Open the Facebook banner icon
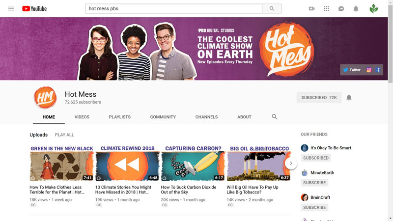This screenshot has width=393, height=221. [x=378, y=70]
